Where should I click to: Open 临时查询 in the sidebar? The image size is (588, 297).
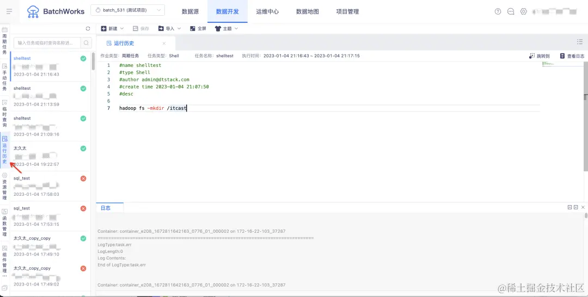point(4,114)
